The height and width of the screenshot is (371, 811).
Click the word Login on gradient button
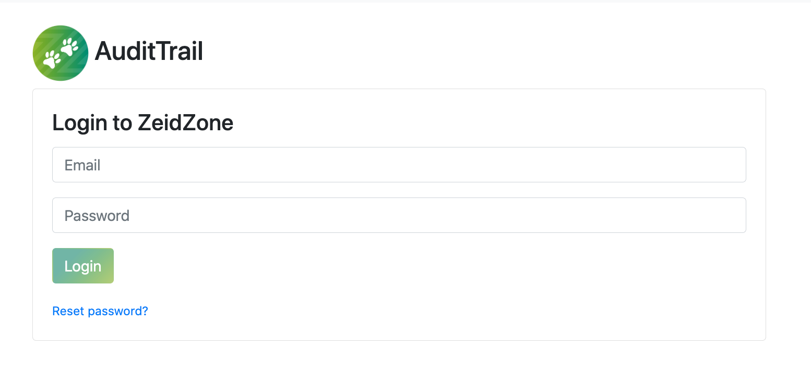pos(83,266)
